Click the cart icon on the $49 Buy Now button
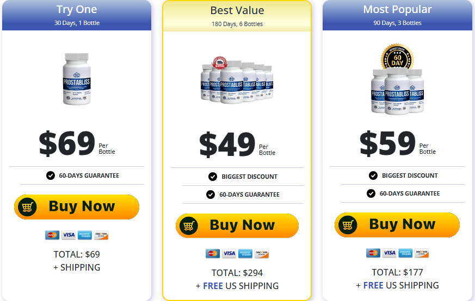The width and height of the screenshot is (475, 301). 188,225
